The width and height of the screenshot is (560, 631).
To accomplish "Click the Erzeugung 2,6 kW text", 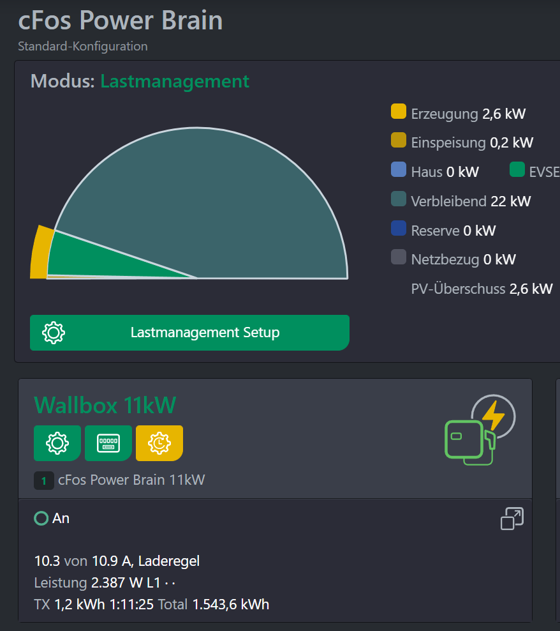I will tap(468, 114).
